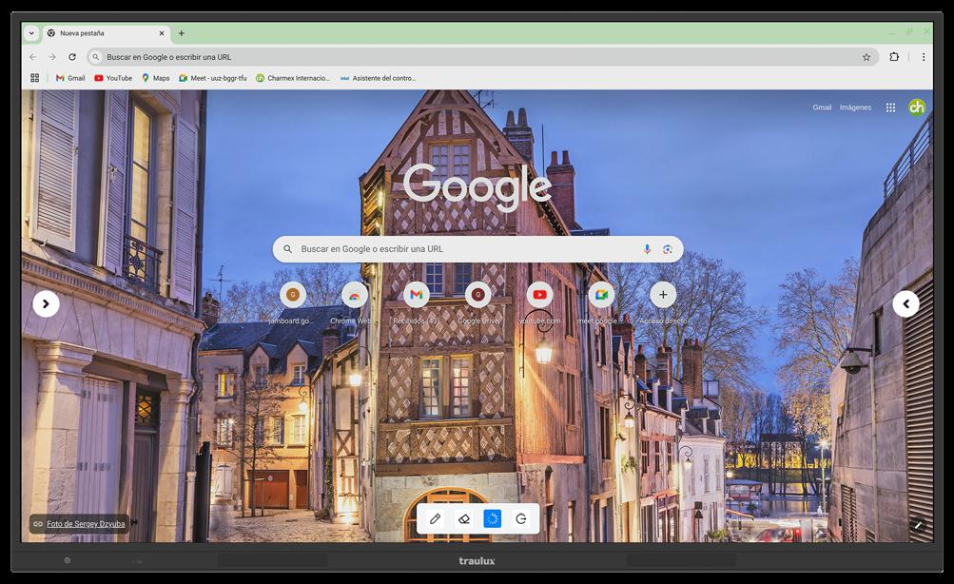Click the magnifier icon in page search box
The image size is (954, 584).
[288, 249]
